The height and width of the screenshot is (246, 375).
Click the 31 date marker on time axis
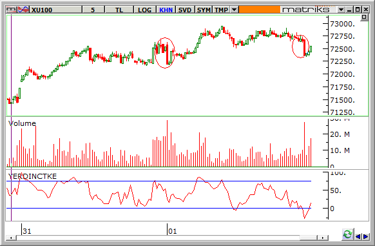[27, 231]
